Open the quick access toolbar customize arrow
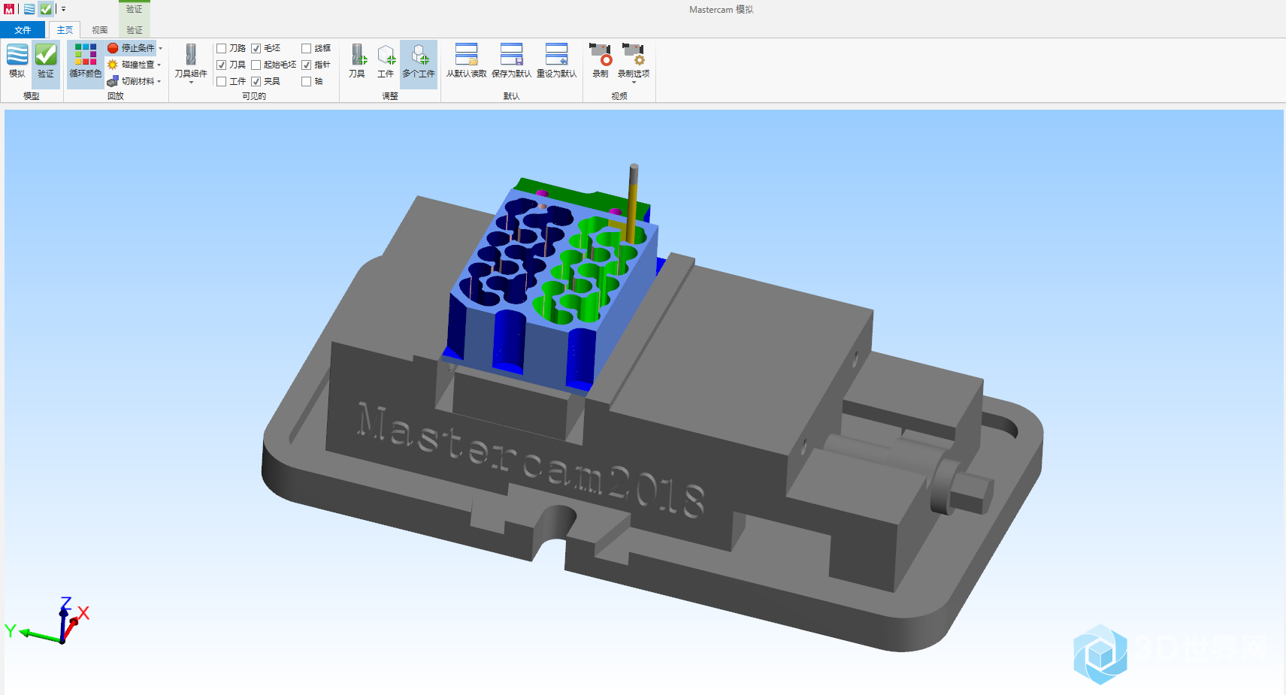Image resolution: width=1286 pixels, height=695 pixels. 64,9
